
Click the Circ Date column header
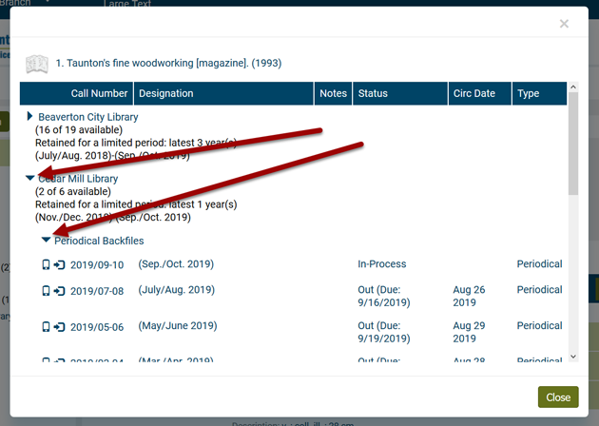[480, 93]
